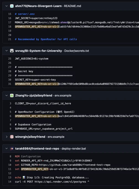
Task: Open ahm770/Neuro-Divergent-Learn repository link
Action: pyautogui.click(x=38, y=6)
